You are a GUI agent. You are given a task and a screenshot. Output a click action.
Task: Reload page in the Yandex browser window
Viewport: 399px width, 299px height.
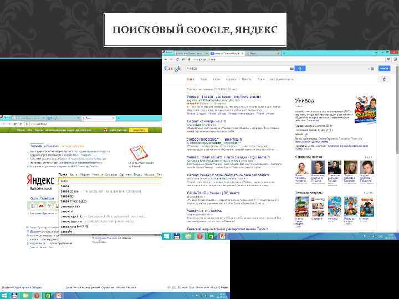(x=15, y=124)
